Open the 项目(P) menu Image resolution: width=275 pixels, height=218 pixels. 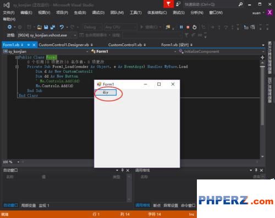tap(62, 13)
